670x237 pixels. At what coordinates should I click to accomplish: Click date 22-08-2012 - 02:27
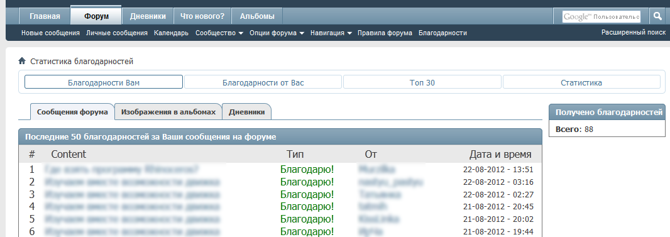(498, 195)
